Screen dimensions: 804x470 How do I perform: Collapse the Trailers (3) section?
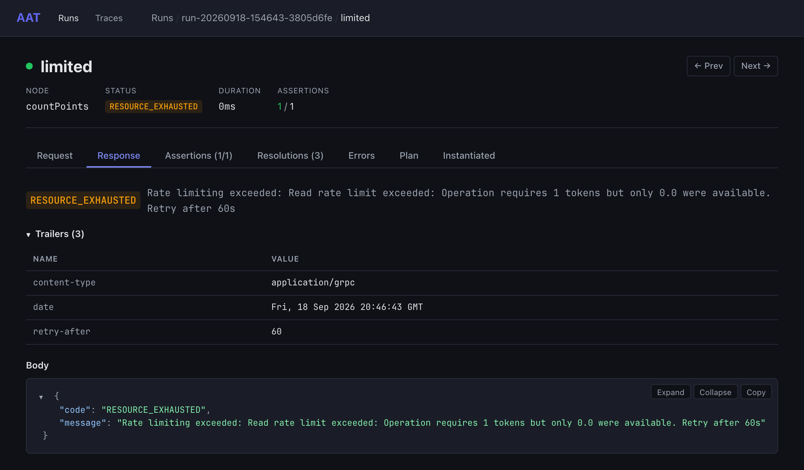click(x=55, y=234)
